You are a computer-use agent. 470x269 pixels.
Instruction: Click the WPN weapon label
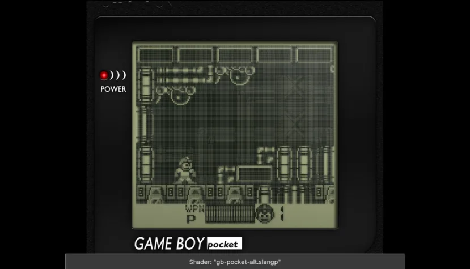[195, 209]
